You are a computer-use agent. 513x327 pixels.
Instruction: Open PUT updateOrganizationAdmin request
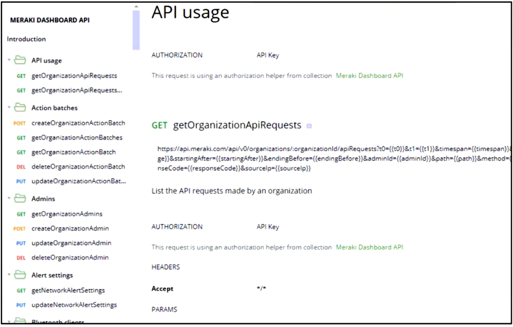71,243
